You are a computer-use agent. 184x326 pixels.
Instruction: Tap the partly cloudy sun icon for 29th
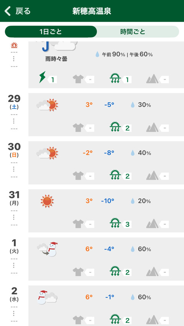[x=47, y=105]
